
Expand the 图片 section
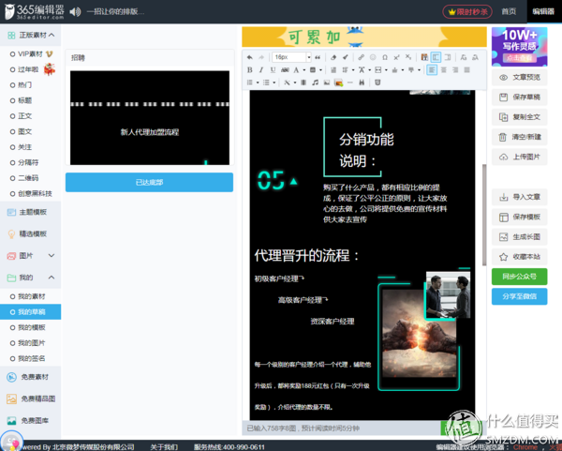(x=52, y=255)
